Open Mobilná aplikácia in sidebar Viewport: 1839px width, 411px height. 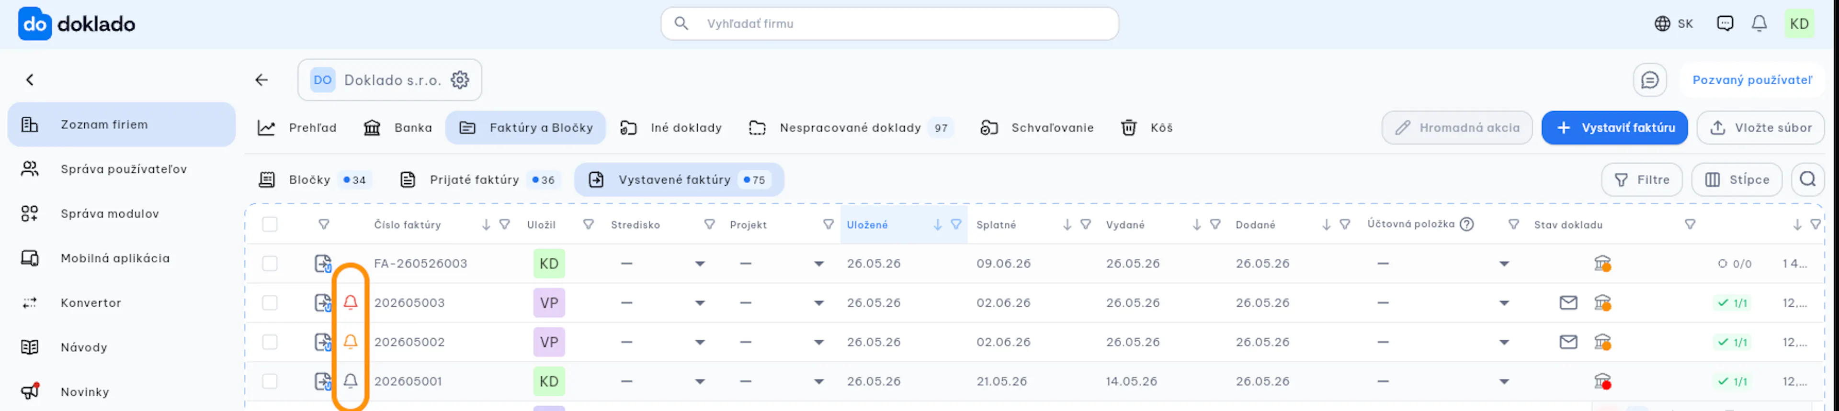[x=121, y=258]
